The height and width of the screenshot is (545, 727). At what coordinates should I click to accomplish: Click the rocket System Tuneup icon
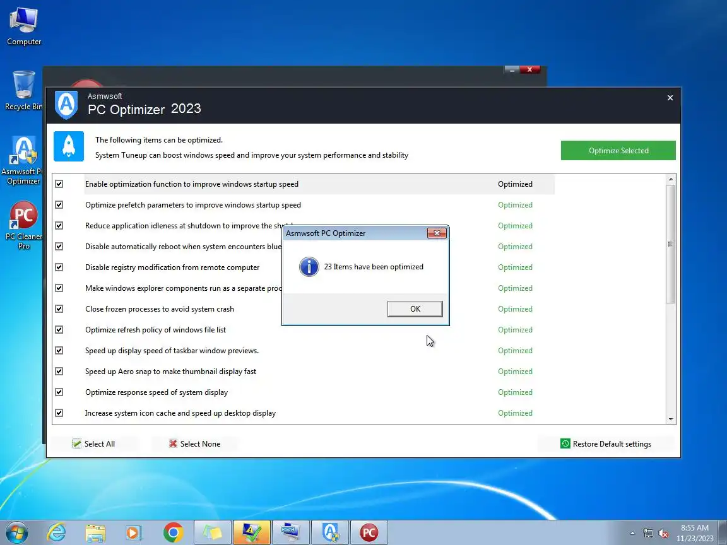click(x=69, y=146)
